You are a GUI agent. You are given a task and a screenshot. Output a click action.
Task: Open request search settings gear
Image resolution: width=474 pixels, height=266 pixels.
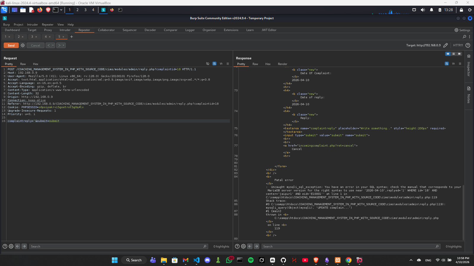pos(11,246)
